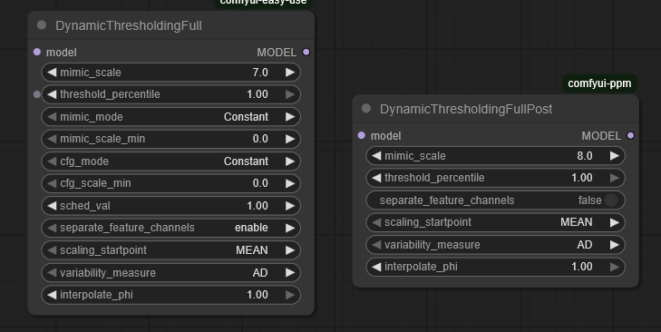This screenshot has width=661, height=332.
Task: Select previous scaling_startpoint in DynamicThresholdingFull
Action: coord(52,250)
